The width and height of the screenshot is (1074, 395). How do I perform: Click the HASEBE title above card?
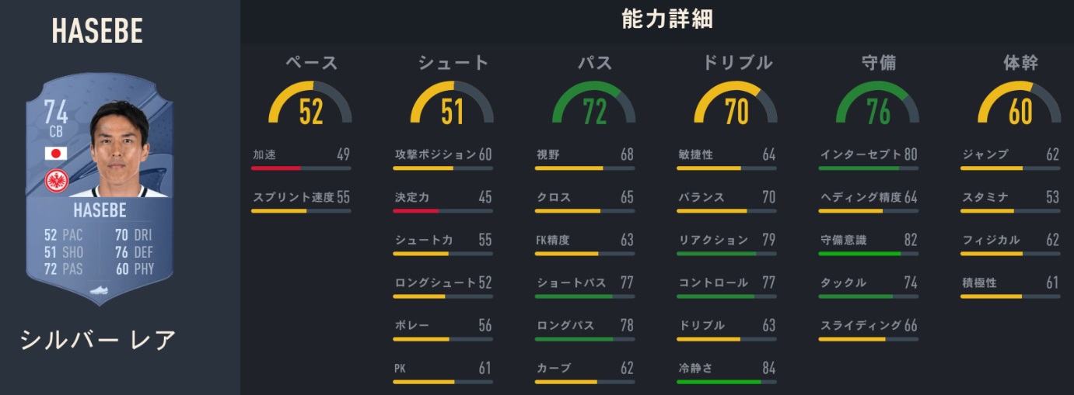[97, 32]
